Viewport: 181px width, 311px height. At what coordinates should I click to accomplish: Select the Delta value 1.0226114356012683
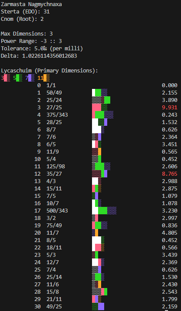coord(49,56)
